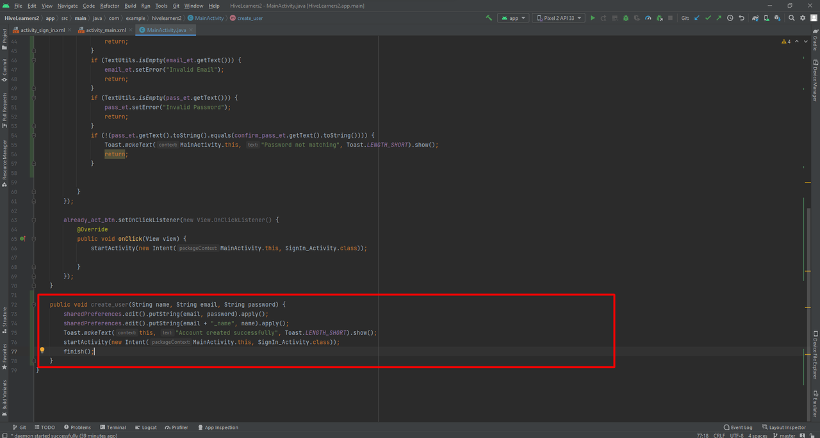
Task: Toggle the Favorites tool window
Action: 4,357
